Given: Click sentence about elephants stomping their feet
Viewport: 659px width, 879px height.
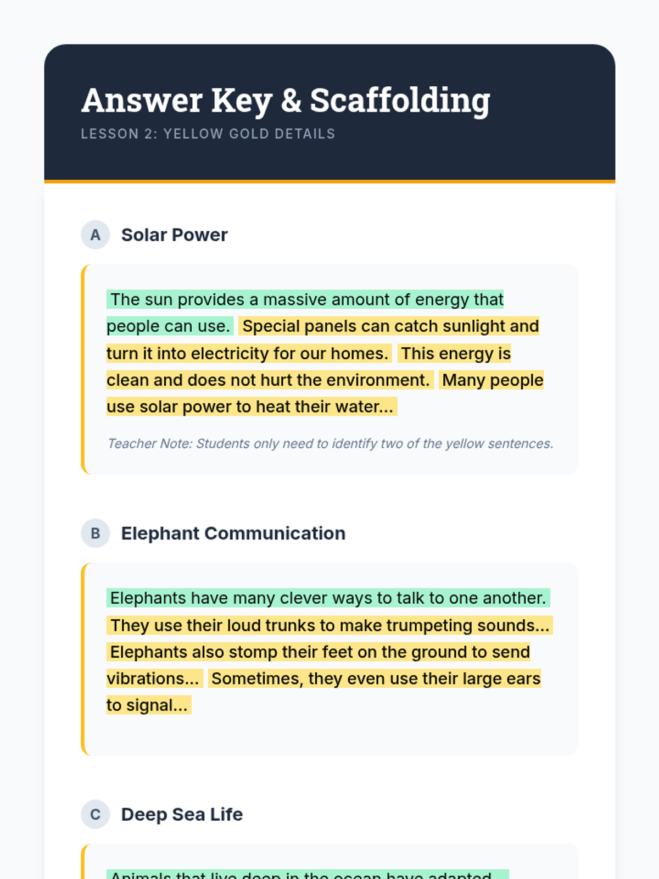Looking at the screenshot, I should (x=319, y=665).
